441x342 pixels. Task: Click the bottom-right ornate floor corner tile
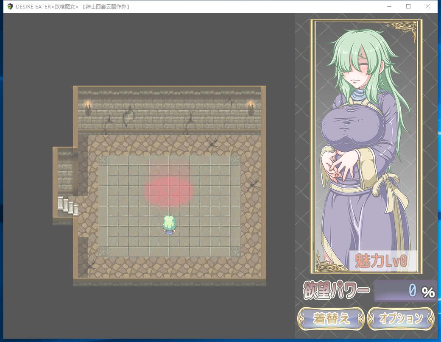click(235, 252)
